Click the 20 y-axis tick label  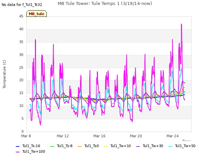click(x=21, y=80)
